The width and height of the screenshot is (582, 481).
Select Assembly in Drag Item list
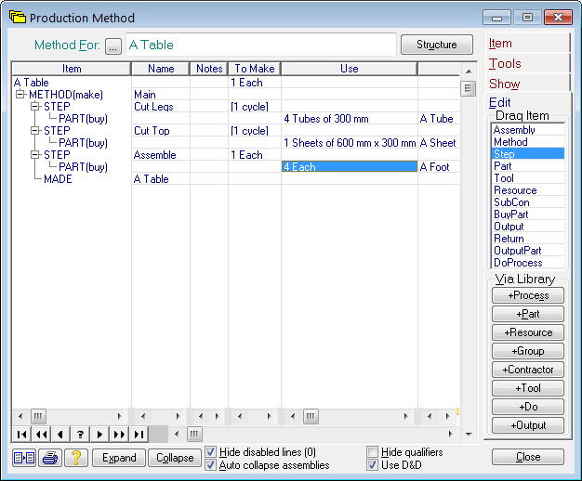(x=528, y=130)
